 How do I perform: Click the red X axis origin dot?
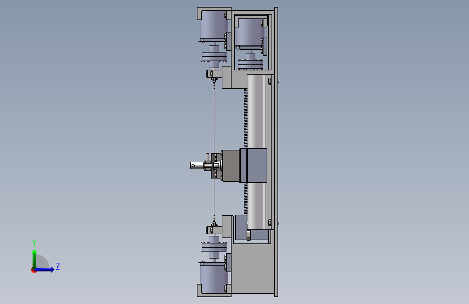click(x=34, y=270)
